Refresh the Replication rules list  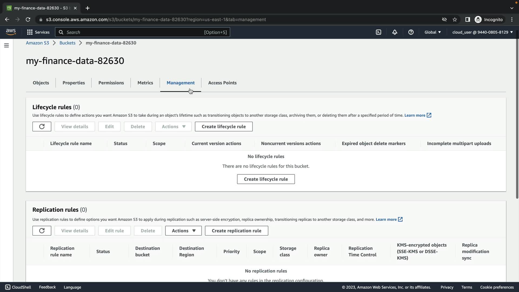point(42,231)
